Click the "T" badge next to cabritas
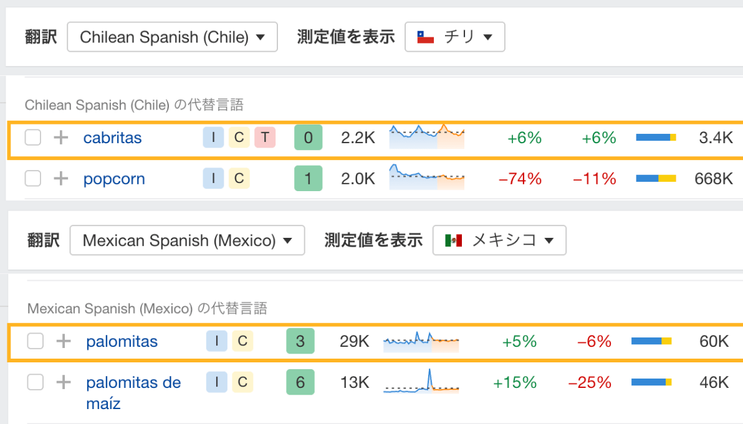The image size is (743, 424). pyautogui.click(x=264, y=138)
